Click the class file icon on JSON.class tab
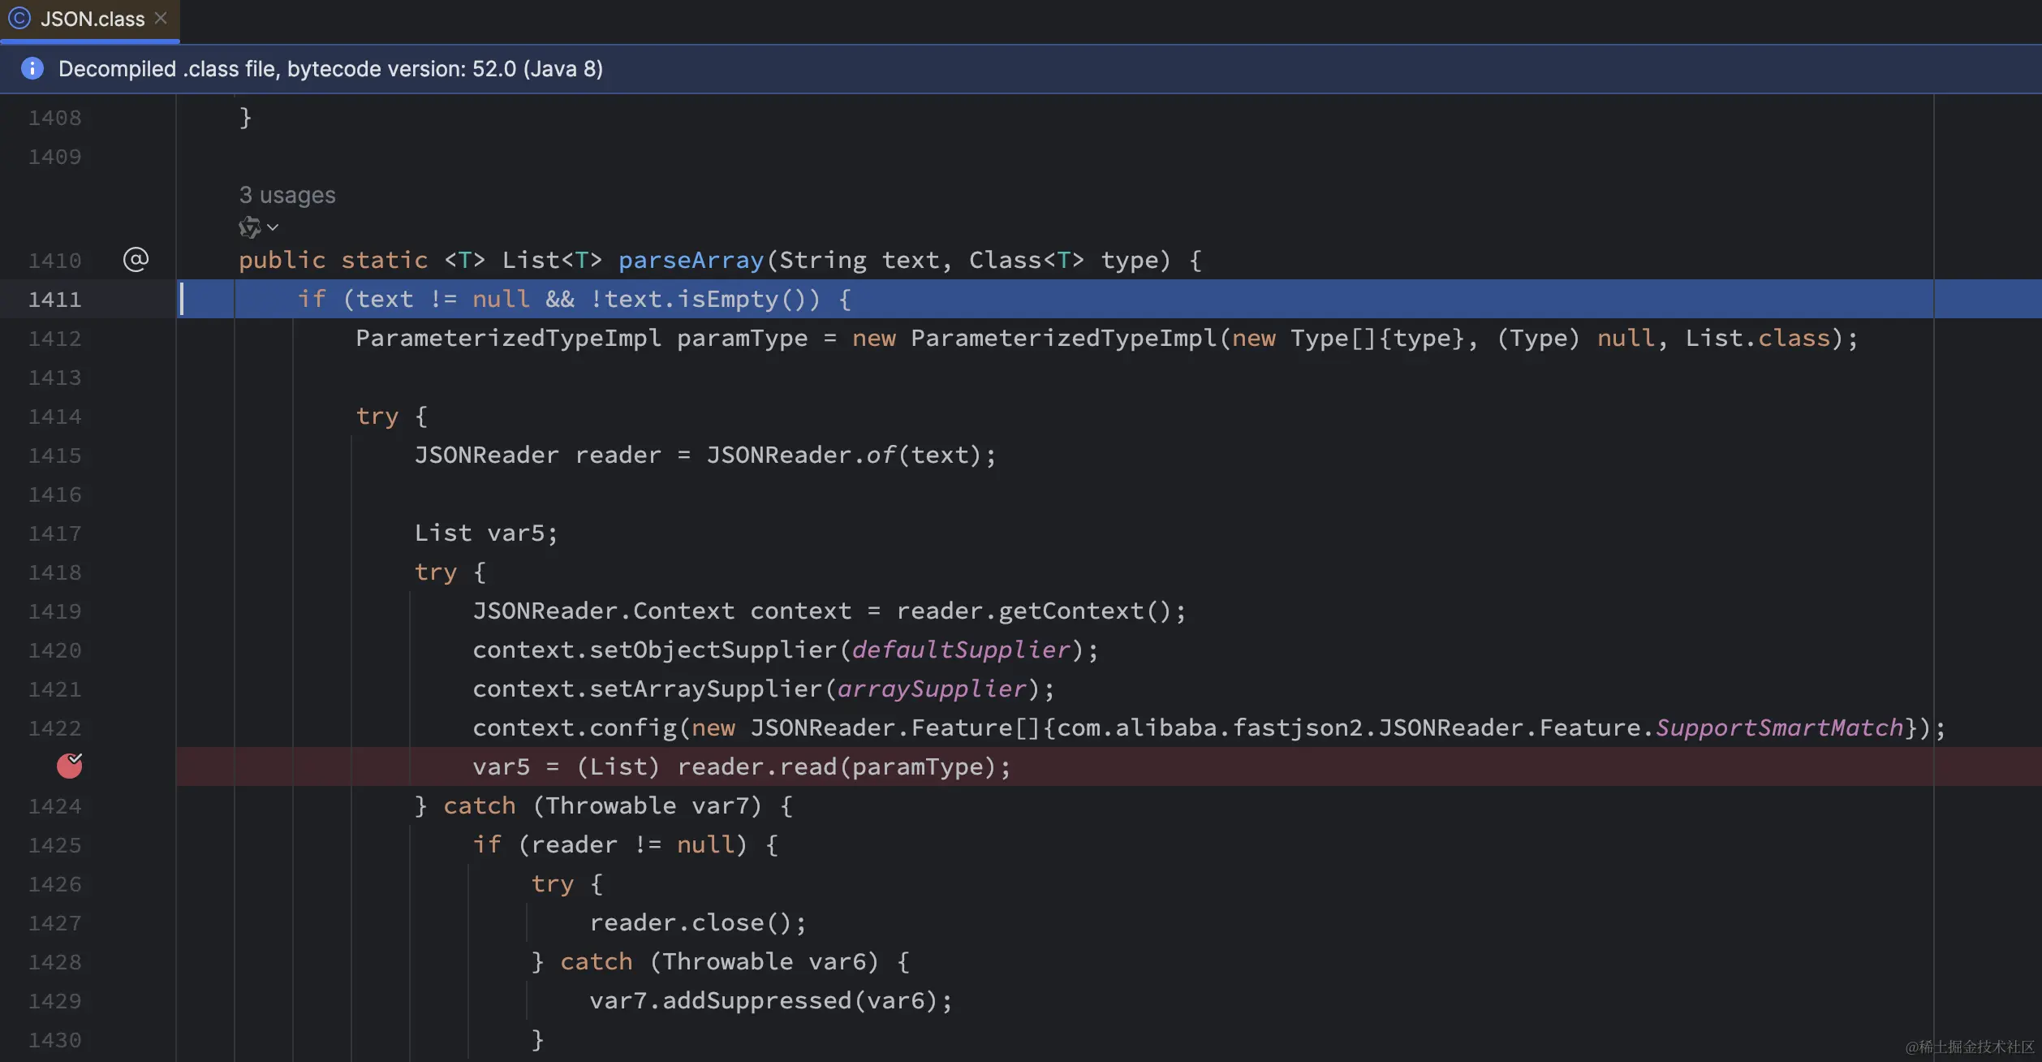Screen dimensions: 2042x1062 [x=19, y=18]
